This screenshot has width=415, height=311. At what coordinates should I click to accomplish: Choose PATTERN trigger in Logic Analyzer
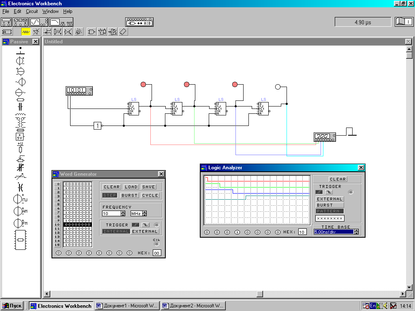coord(329,211)
